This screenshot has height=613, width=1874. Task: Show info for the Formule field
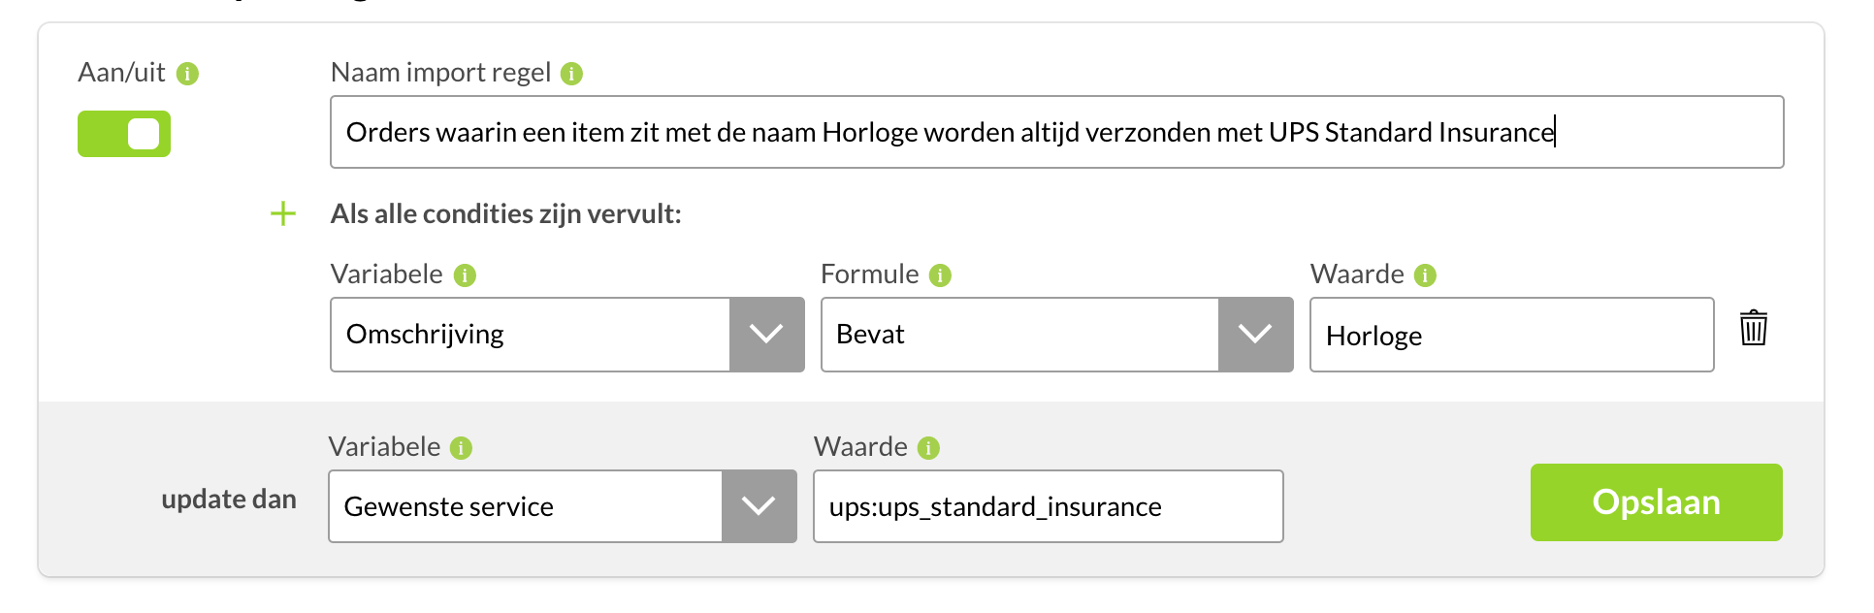[940, 275]
